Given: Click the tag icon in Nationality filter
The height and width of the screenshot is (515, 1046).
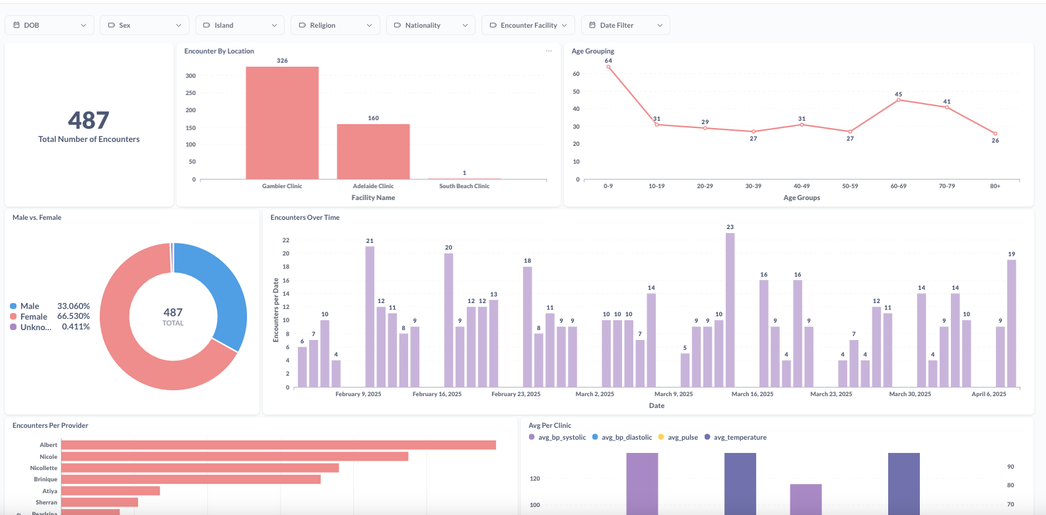Looking at the screenshot, I should coord(398,25).
